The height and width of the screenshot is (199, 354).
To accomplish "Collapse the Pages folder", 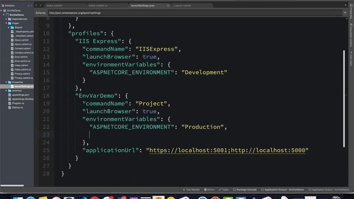I will (6, 23).
